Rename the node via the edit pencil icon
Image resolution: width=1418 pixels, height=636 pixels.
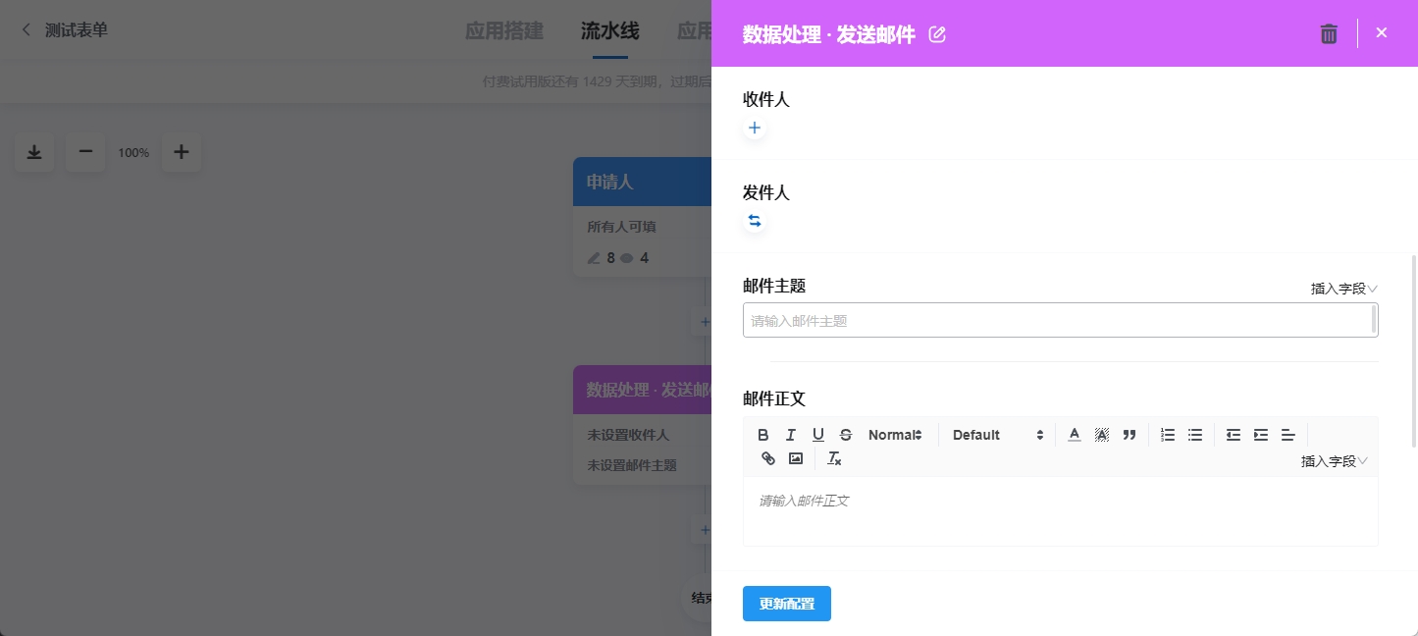point(937,34)
